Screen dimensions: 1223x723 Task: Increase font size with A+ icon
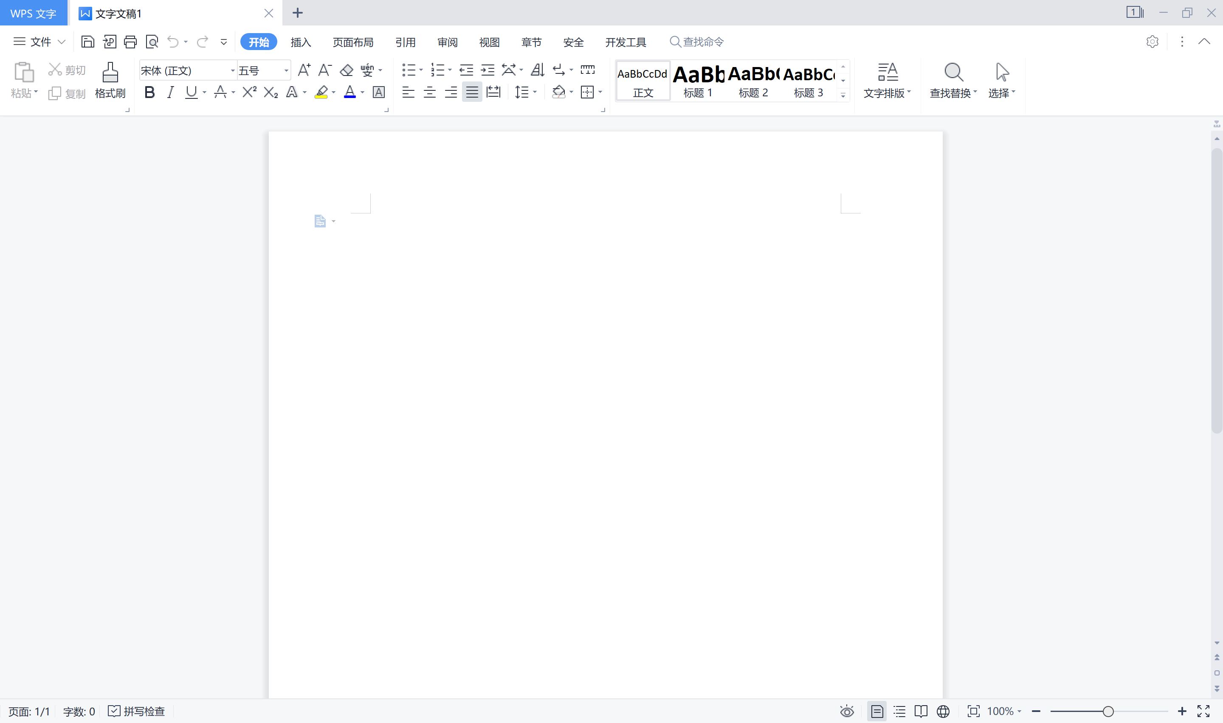[x=304, y=70]
